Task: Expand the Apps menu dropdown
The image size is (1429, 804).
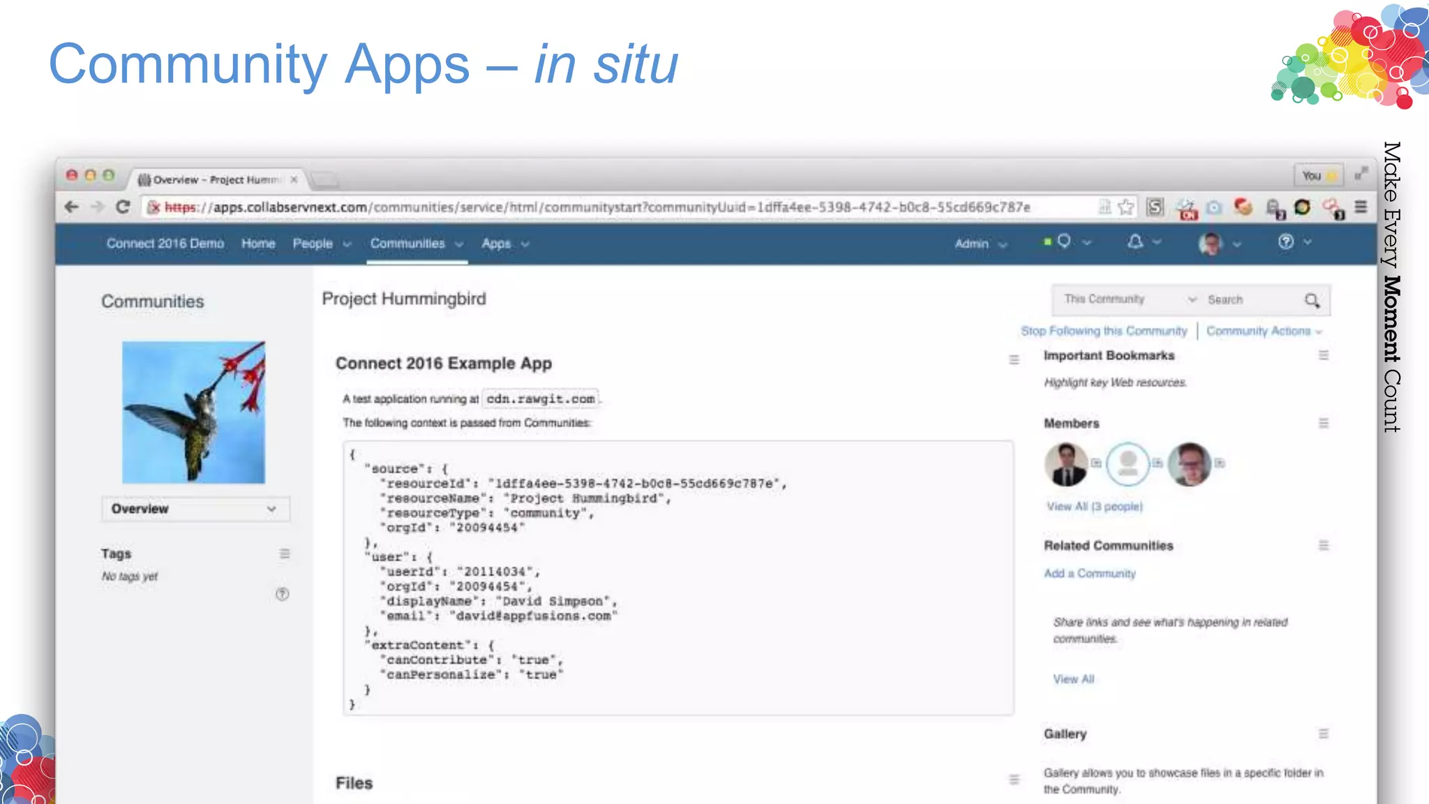Action: (525, 244)
